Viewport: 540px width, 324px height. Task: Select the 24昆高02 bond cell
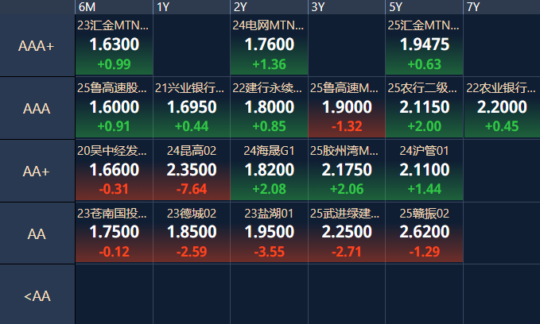point(192,170)
